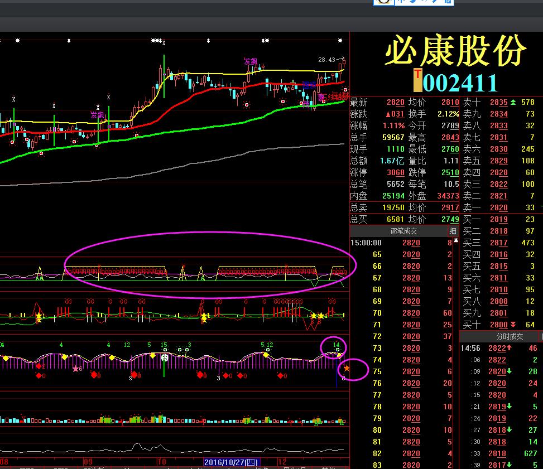Click the 12 marker on the time axis
543x469 pixels.
(x=282, y=462)
